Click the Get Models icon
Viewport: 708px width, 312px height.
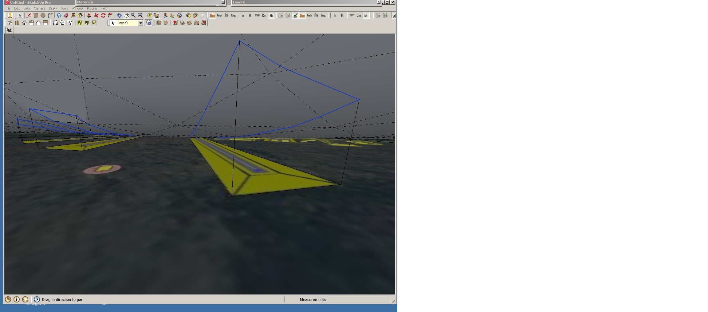point(188,15)
